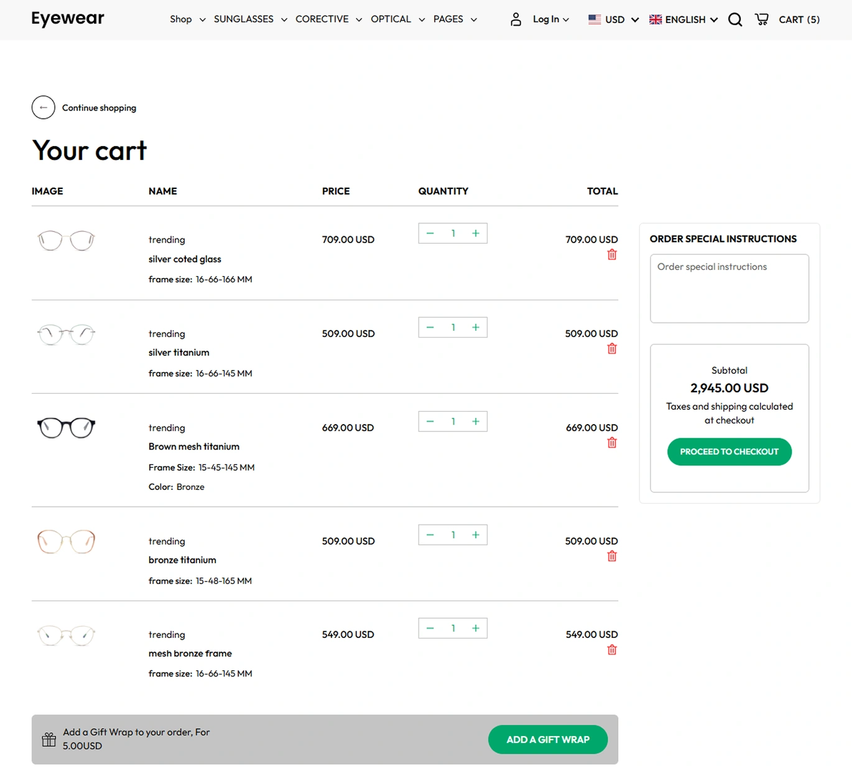Click the US flag icon

tap(595, 19)
